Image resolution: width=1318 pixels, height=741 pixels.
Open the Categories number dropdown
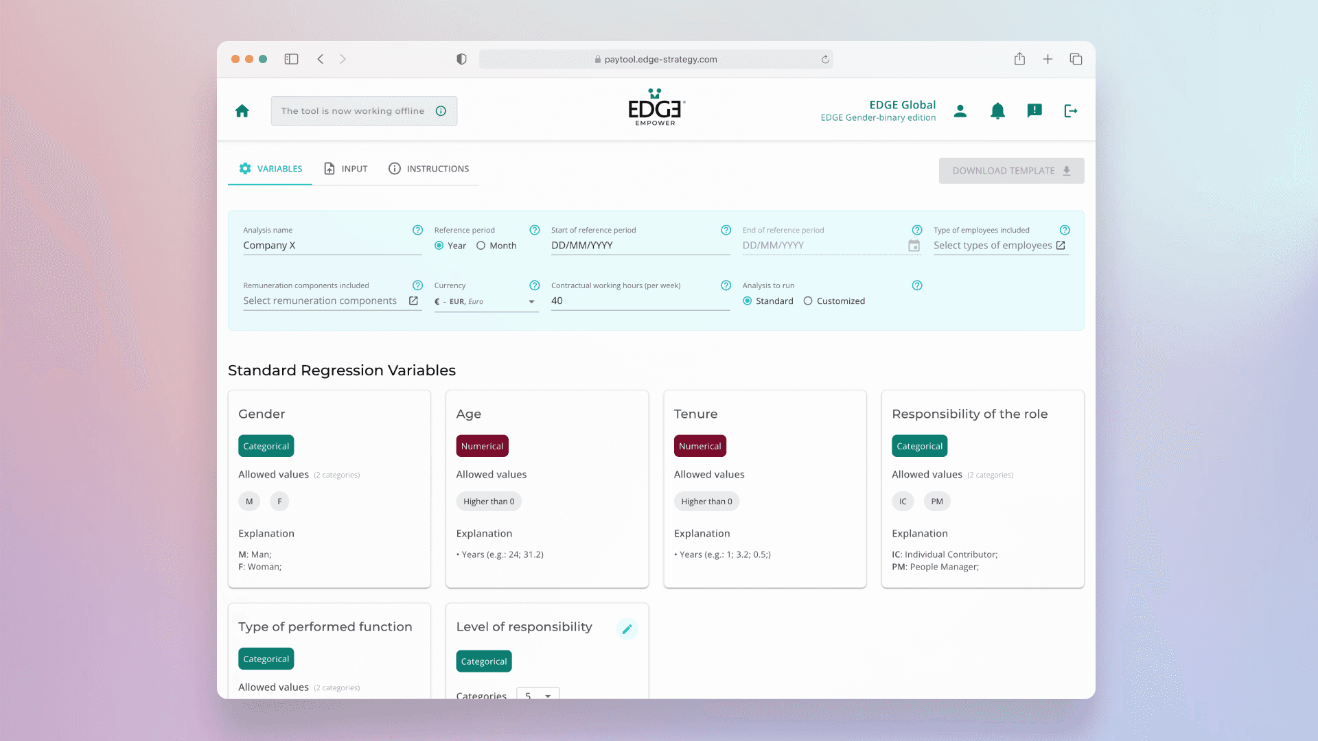538,694
